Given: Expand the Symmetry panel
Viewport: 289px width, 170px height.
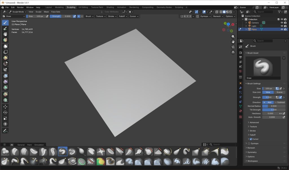Looking at the screenshot, I should click(252, 152).
